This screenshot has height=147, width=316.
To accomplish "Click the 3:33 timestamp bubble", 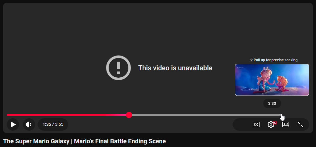I will pos(272,104).
